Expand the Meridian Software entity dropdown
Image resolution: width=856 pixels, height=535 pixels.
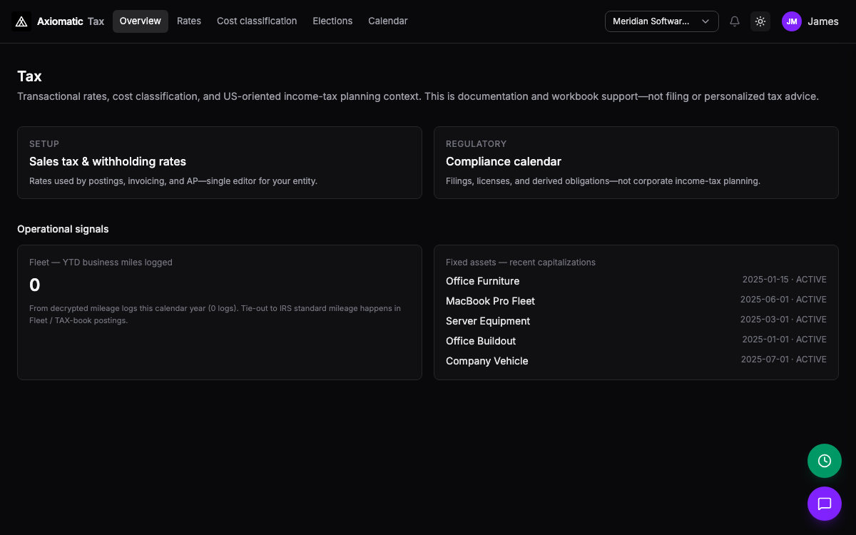pos(661,21)
